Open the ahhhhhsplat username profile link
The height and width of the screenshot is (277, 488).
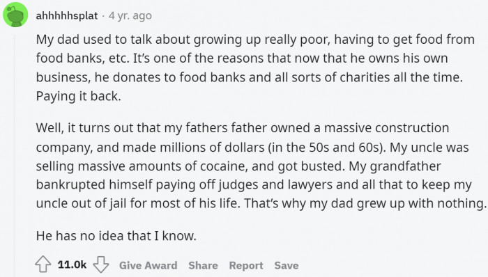pyautogui.click(x=67, y=15)
